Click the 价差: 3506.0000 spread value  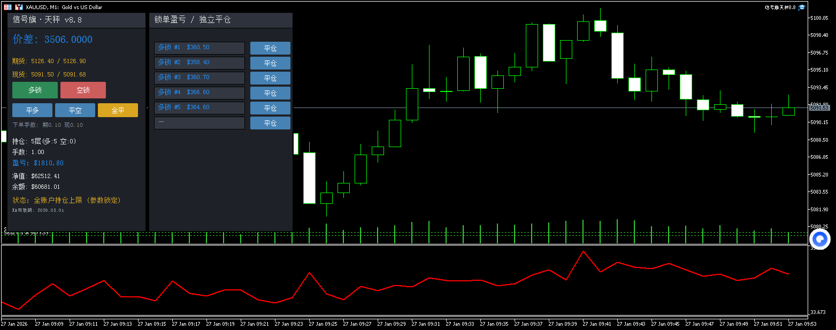[52, 40]
